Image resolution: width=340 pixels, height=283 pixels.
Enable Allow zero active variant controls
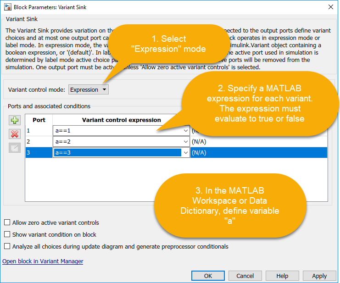pyautogui.click(x=7, y=222)
